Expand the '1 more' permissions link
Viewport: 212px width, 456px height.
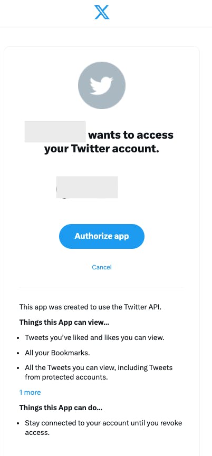pyautogui.click(x=30, y=392)
